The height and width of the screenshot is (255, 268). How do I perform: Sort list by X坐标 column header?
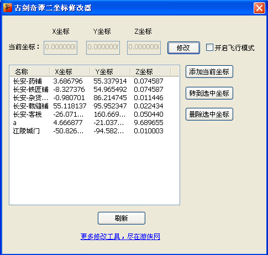[70, 71]
